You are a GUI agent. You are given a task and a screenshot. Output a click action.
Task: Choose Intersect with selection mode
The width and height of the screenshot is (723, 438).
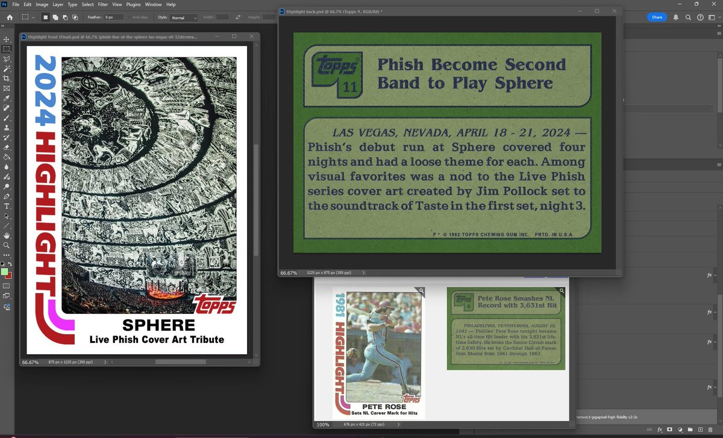75,17
